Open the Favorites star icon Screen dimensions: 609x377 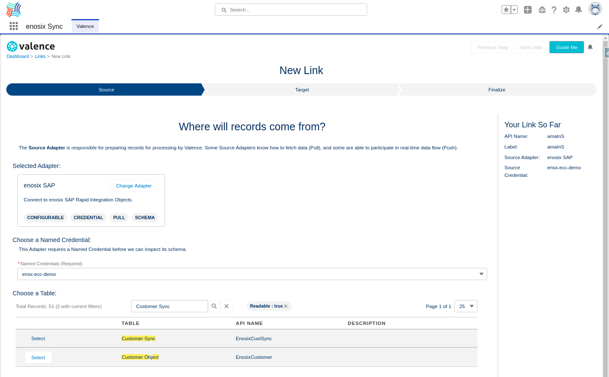(506, 10)
